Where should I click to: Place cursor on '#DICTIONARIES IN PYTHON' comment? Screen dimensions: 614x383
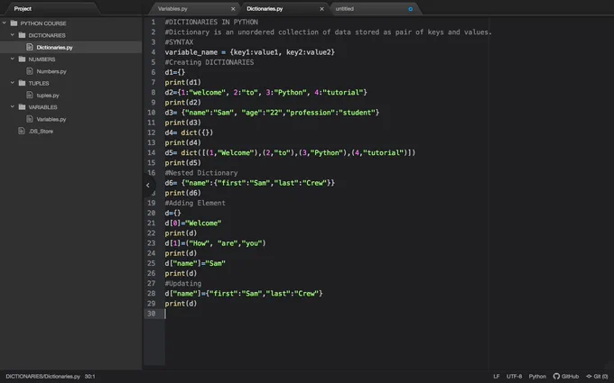[211, 22]
